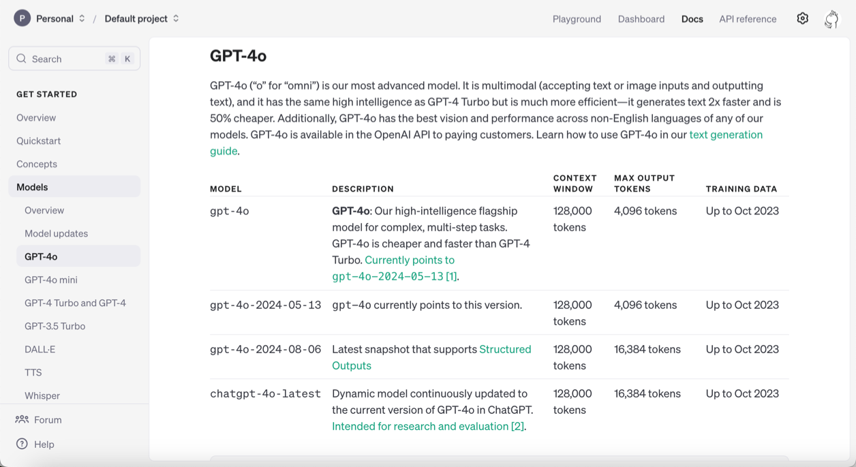Open API reference
The height and width of the screenshot is (467, 856).
748,19
